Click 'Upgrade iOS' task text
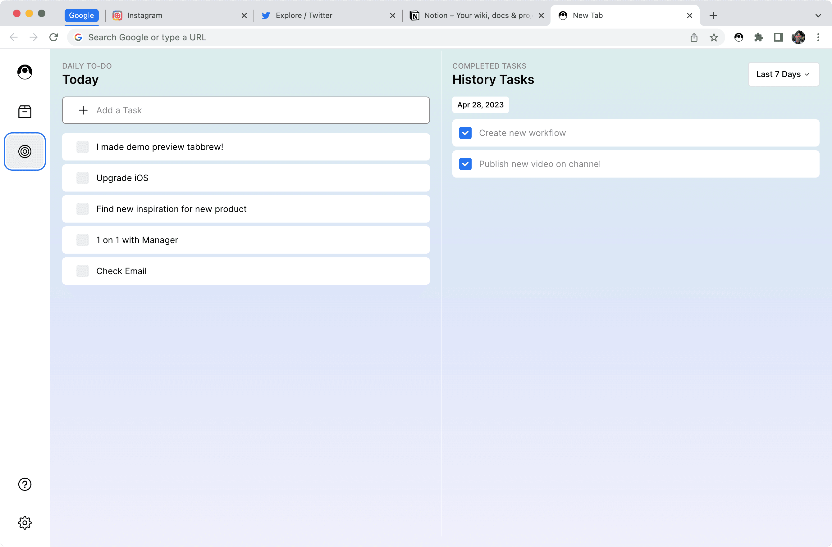 coord(122,178)
